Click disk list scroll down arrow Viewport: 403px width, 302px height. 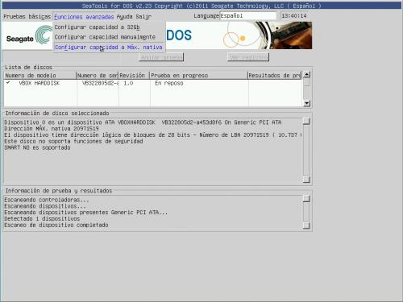coord(306,103)
